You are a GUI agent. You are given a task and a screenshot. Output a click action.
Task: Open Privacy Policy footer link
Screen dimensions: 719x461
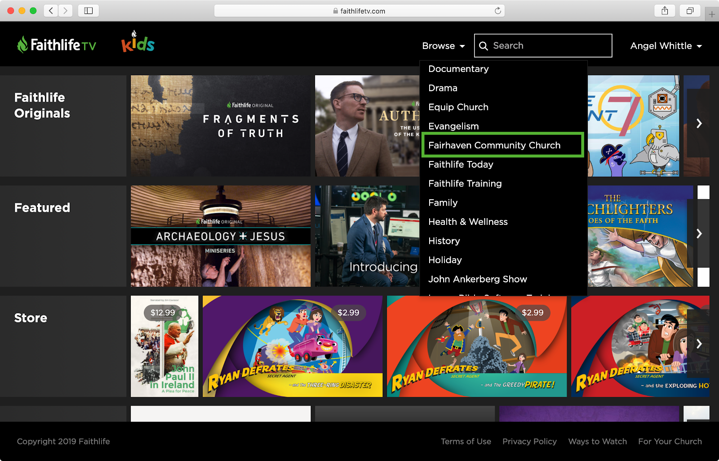pos(529,442)
